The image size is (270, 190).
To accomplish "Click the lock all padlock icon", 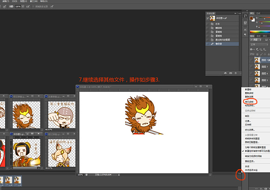I will pyautogui.click(x=269, y=54).
